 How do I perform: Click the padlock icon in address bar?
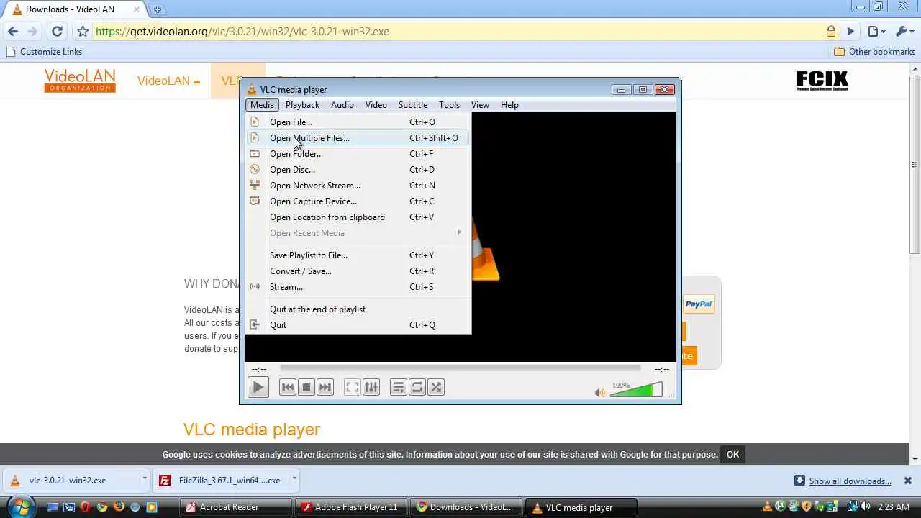[x=830, y=32]
